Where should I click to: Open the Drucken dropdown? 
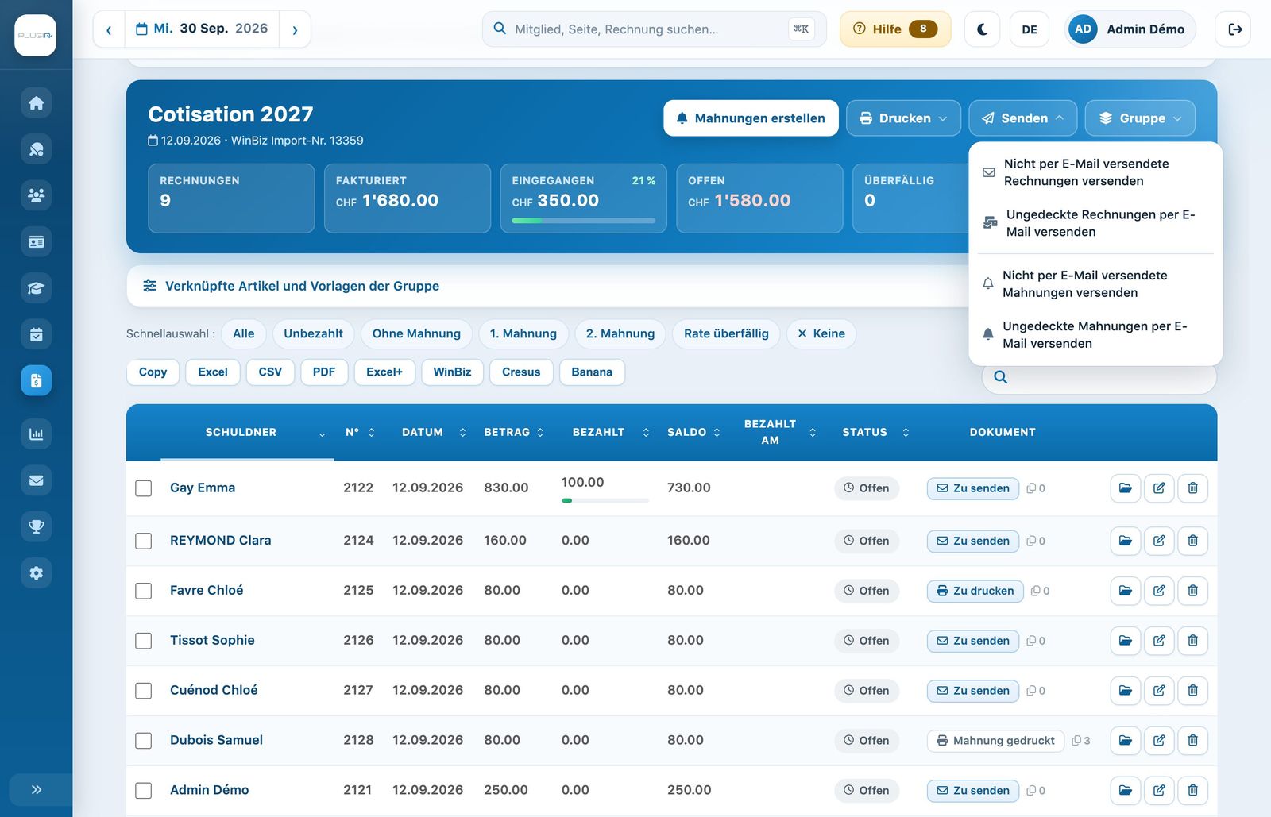[x=903, y=118]
